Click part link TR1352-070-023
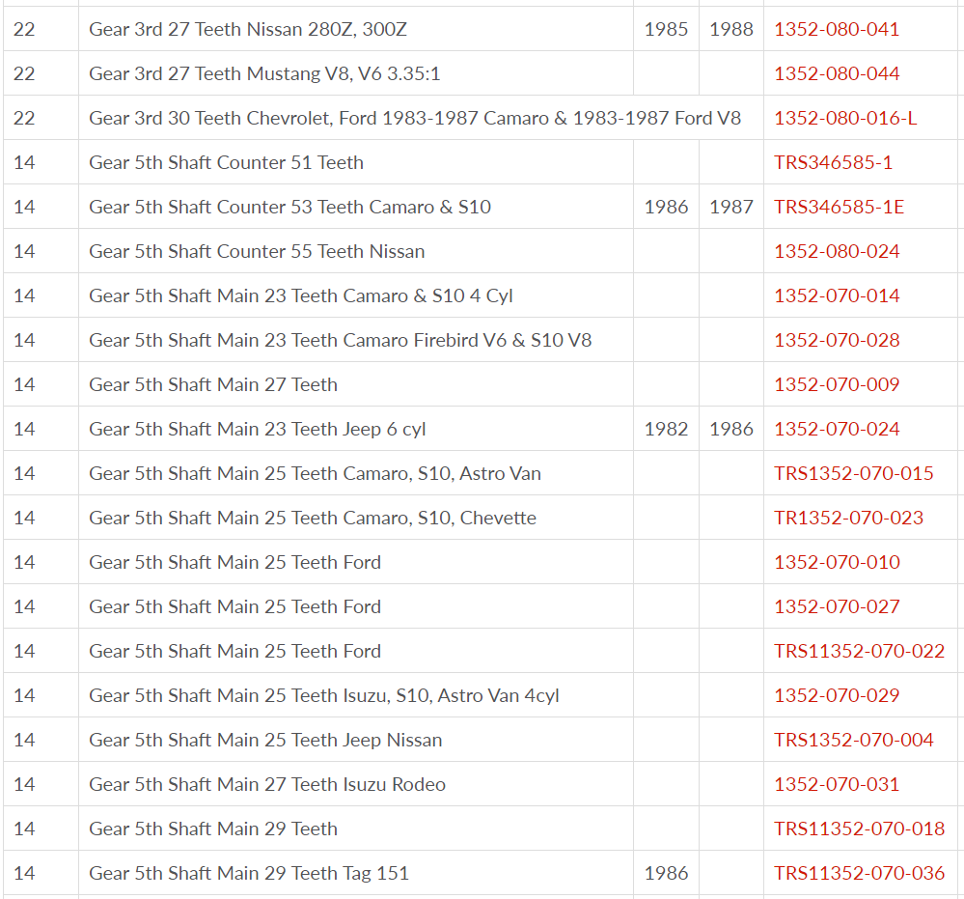Image resolution: width=964 pixels, height=899 pixels. click(848, 518)
